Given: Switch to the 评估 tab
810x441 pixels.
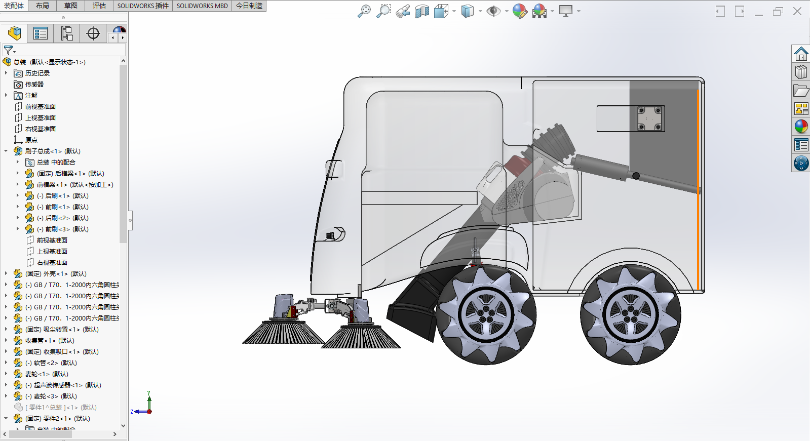Looking at the screenshot, I should (99, 6).
